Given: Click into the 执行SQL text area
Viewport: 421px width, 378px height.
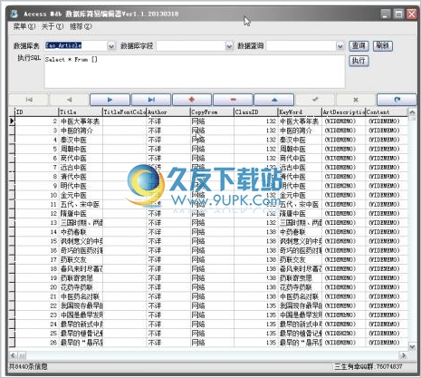Looking at the screenshot, I should [195, 72].
